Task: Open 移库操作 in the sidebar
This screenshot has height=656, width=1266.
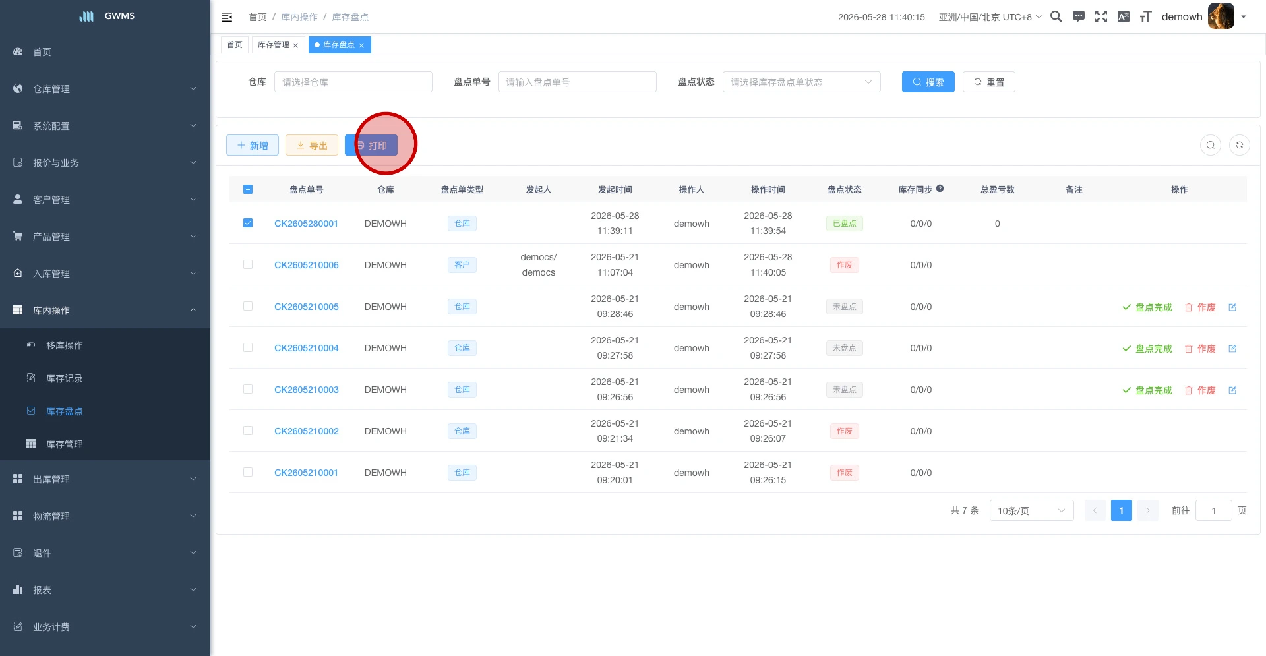Action: 105,345
